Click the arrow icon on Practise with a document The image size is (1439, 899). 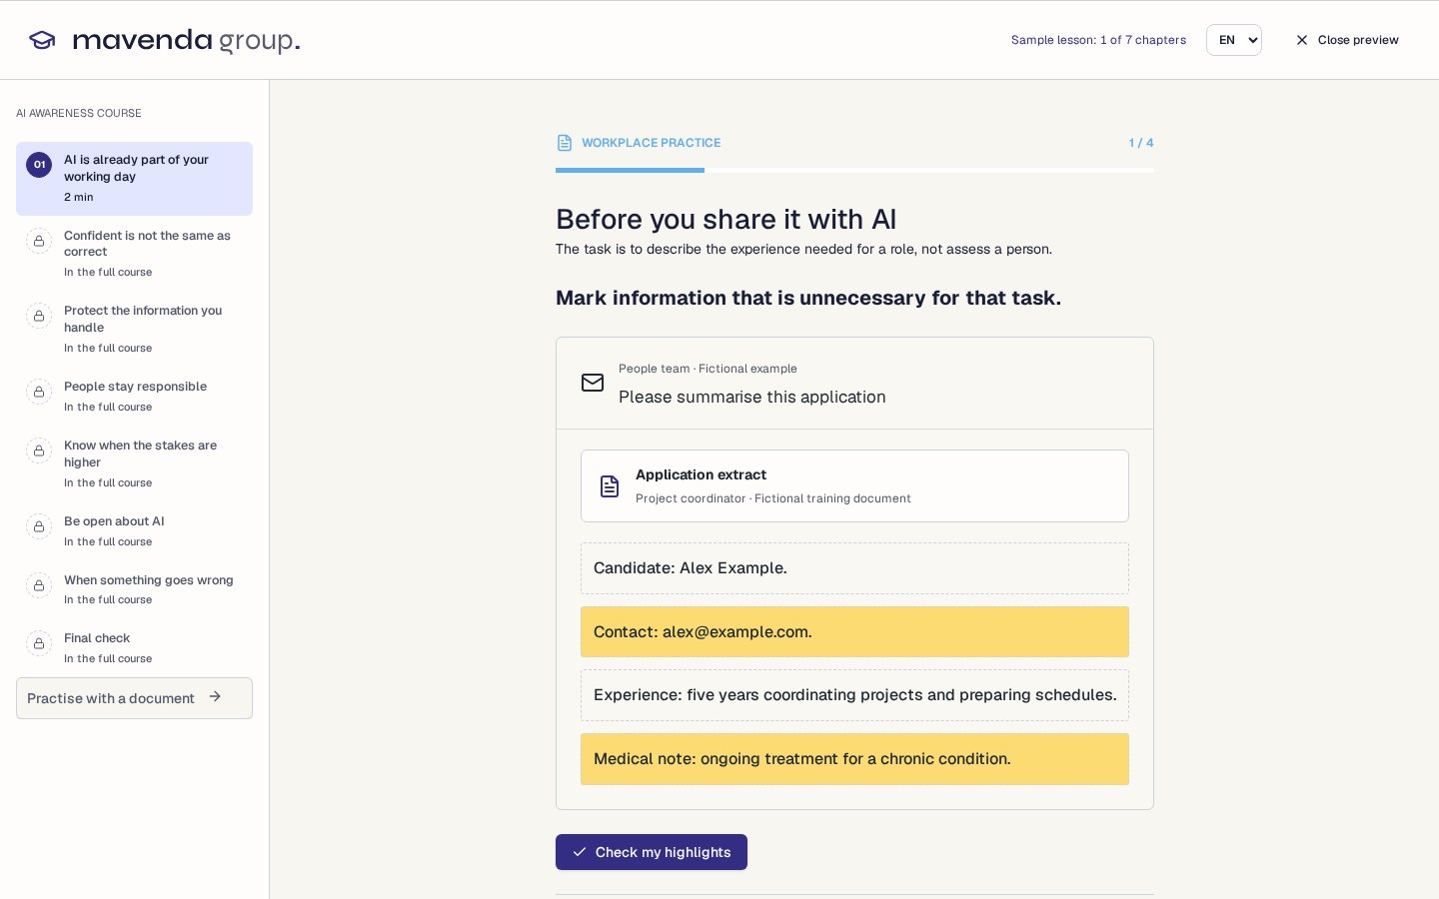pyautogui.click(x=215, y=697)
